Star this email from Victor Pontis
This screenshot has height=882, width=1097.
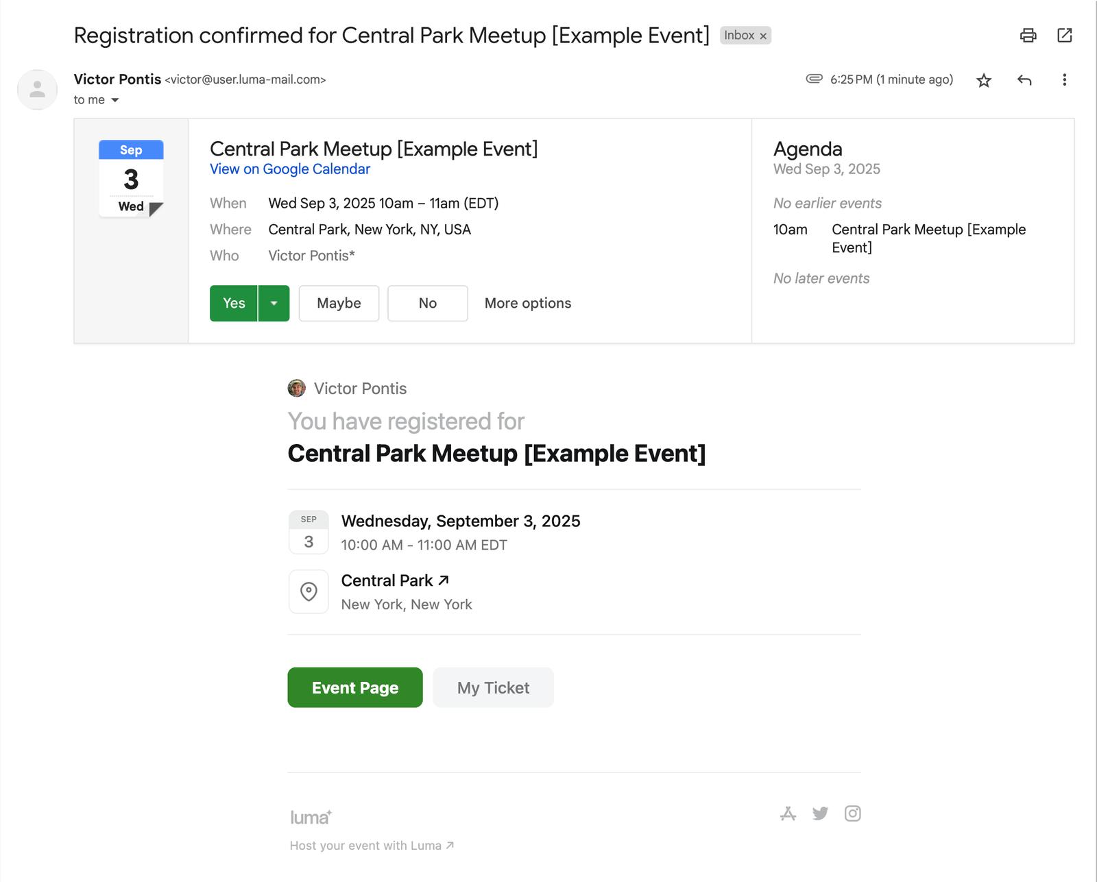tap(984, 81)
